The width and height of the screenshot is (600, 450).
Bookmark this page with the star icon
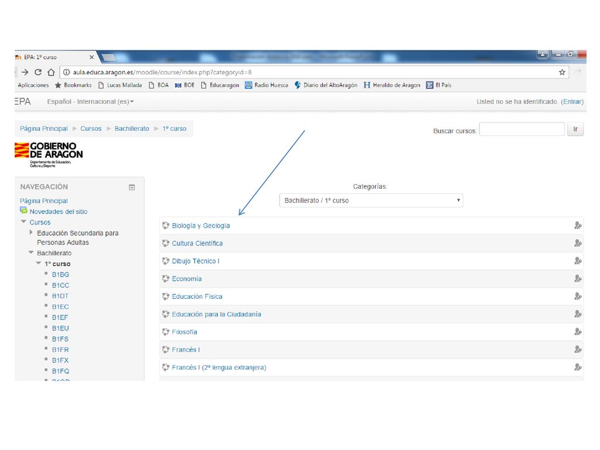click(562, 72)
